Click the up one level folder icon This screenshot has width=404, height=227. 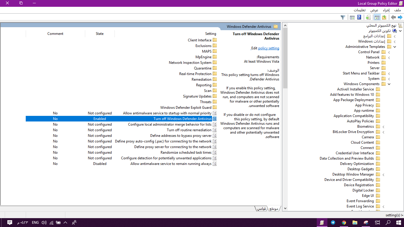[x=384, y=17]
